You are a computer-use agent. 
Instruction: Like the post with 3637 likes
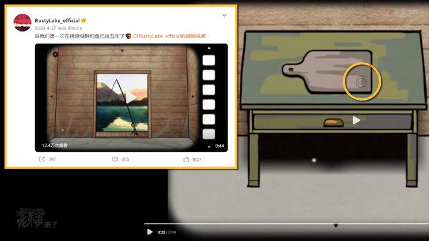186,159
